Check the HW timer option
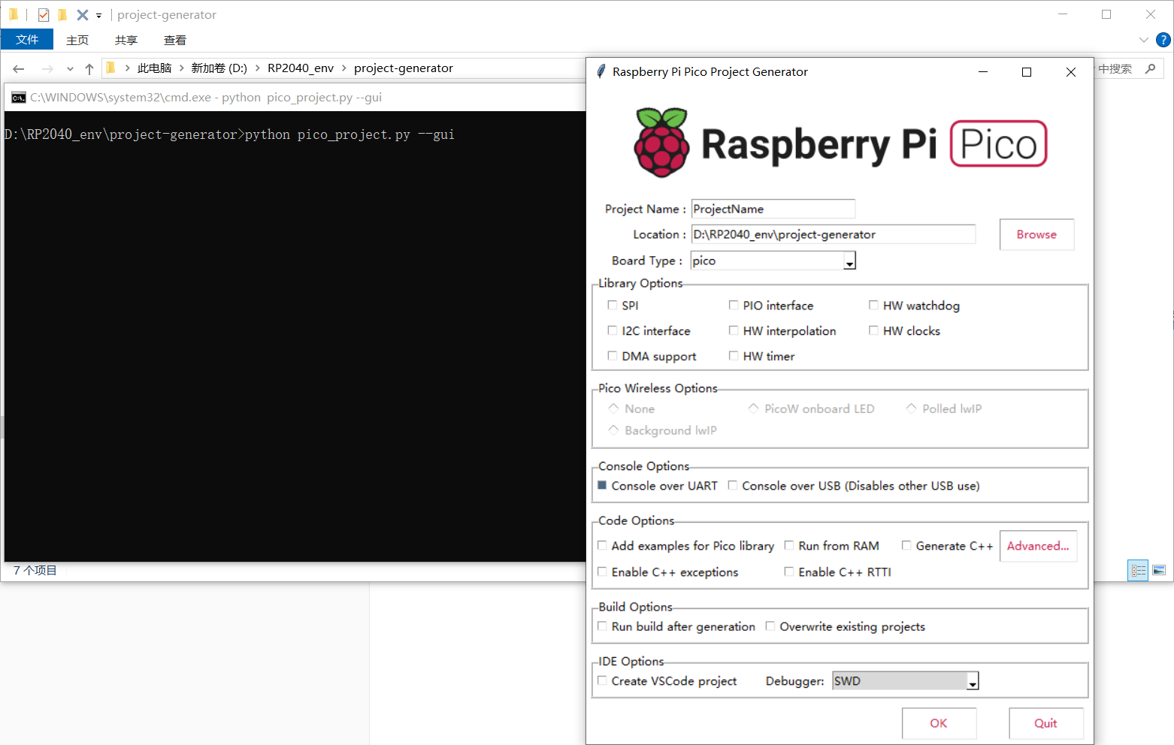Screen dimensions: 1174x745 click(x=734, y=356)
